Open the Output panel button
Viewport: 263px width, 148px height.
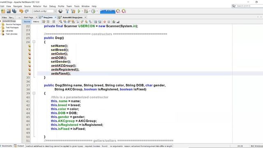pos(19,146)
